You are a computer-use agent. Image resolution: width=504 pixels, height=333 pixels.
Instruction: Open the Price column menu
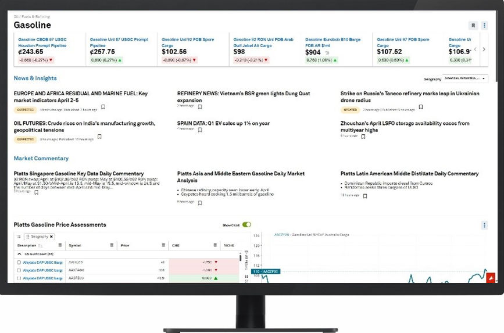pyautogui.click(x=163, y=245)
